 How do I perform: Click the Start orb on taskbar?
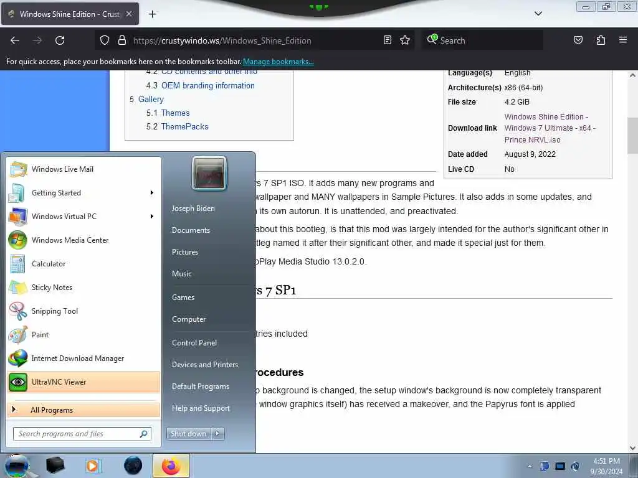coord(17,466)
